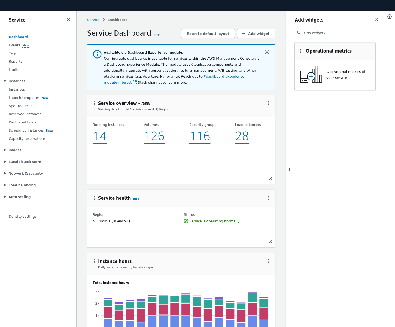The width and height of the screenshot is (395, 327).
Task: Select the Operational metrics widget thumbnail
Action: pyautogui.click(x=311, y=75)
